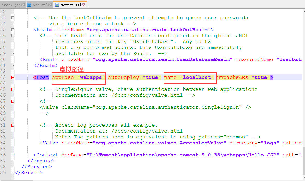This screenshot has width=305, height=181.
Task: Click the docBase path on line 56
Action: click(169, 155)
